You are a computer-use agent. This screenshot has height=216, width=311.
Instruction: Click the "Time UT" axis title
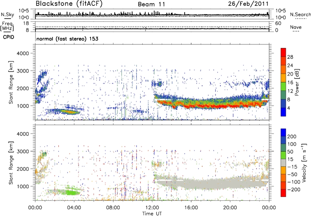152,214
